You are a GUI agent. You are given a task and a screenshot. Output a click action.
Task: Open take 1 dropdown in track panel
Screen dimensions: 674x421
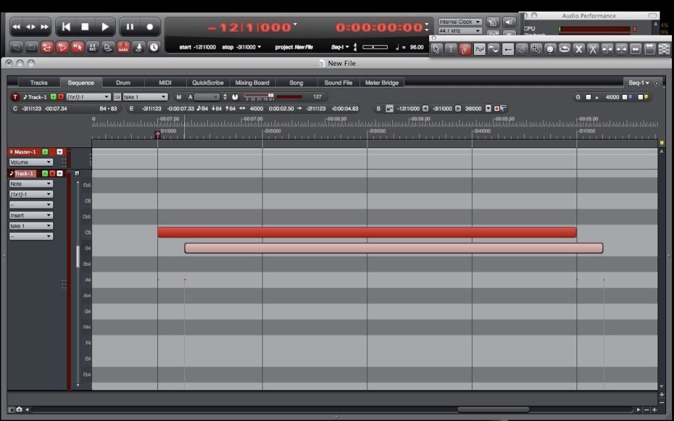31,226
